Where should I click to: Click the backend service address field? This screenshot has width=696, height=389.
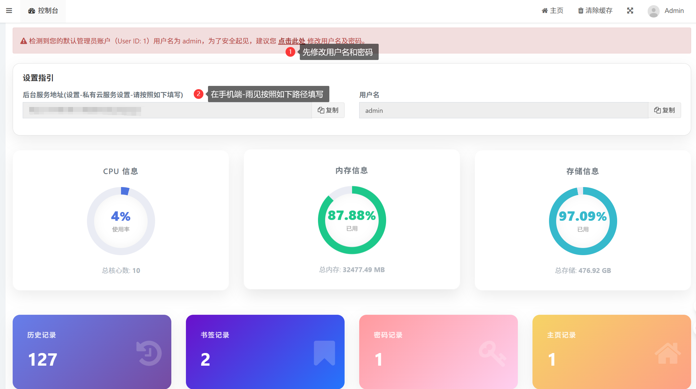coord(167,110)
